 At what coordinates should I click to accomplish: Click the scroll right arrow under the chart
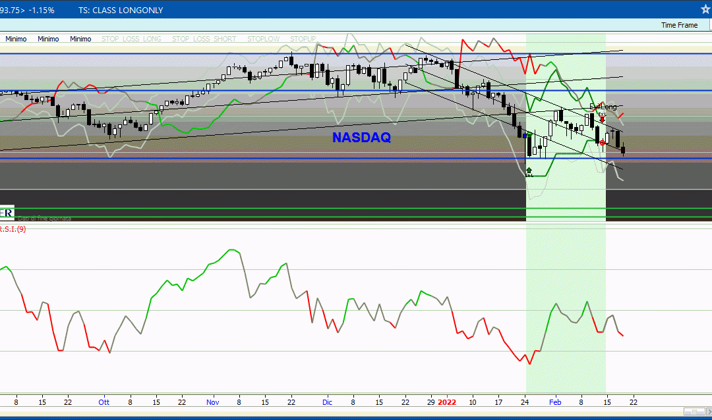point(709,411)
